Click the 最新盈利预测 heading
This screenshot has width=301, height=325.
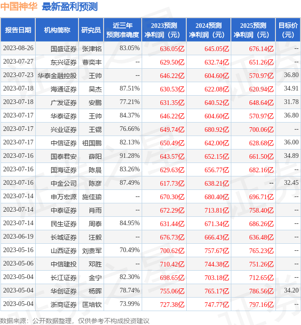point(70,6)
